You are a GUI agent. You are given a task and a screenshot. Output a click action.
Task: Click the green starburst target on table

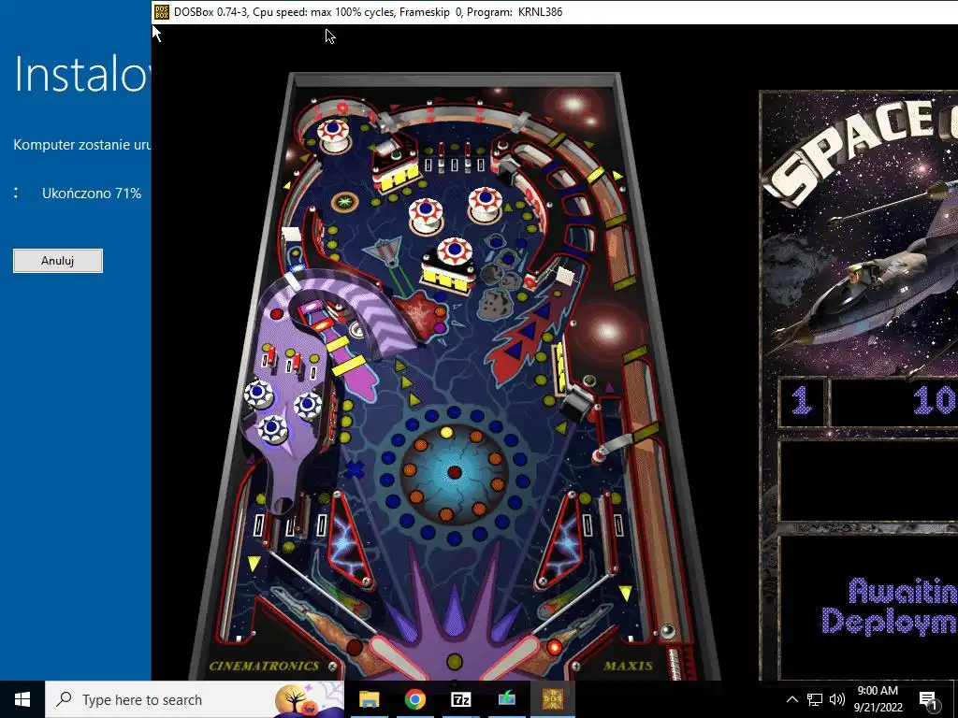(x=344, y=202)
